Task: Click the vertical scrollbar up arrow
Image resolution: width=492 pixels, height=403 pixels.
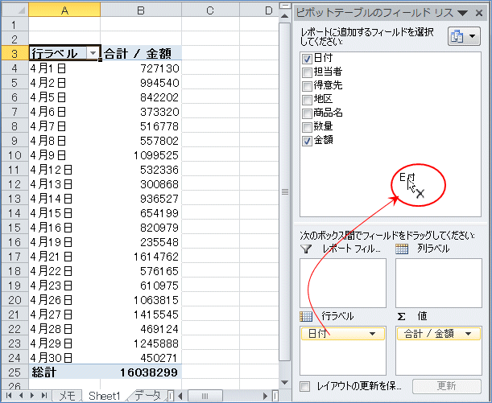Action: (x=284, y=15)
